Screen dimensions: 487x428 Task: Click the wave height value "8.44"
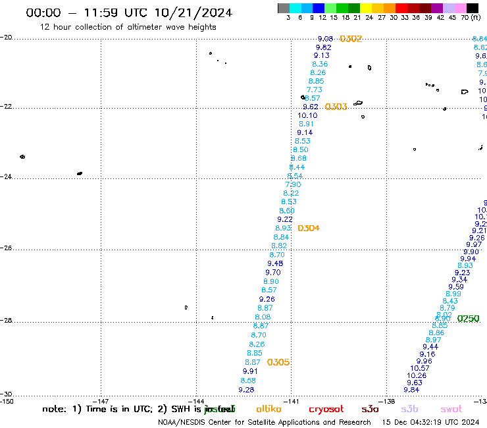297,167
